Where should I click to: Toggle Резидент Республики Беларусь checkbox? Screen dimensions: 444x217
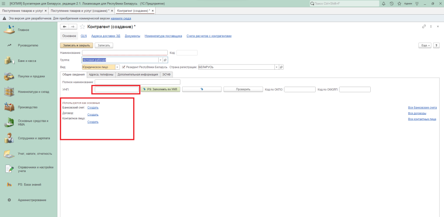tap(124, 67)
